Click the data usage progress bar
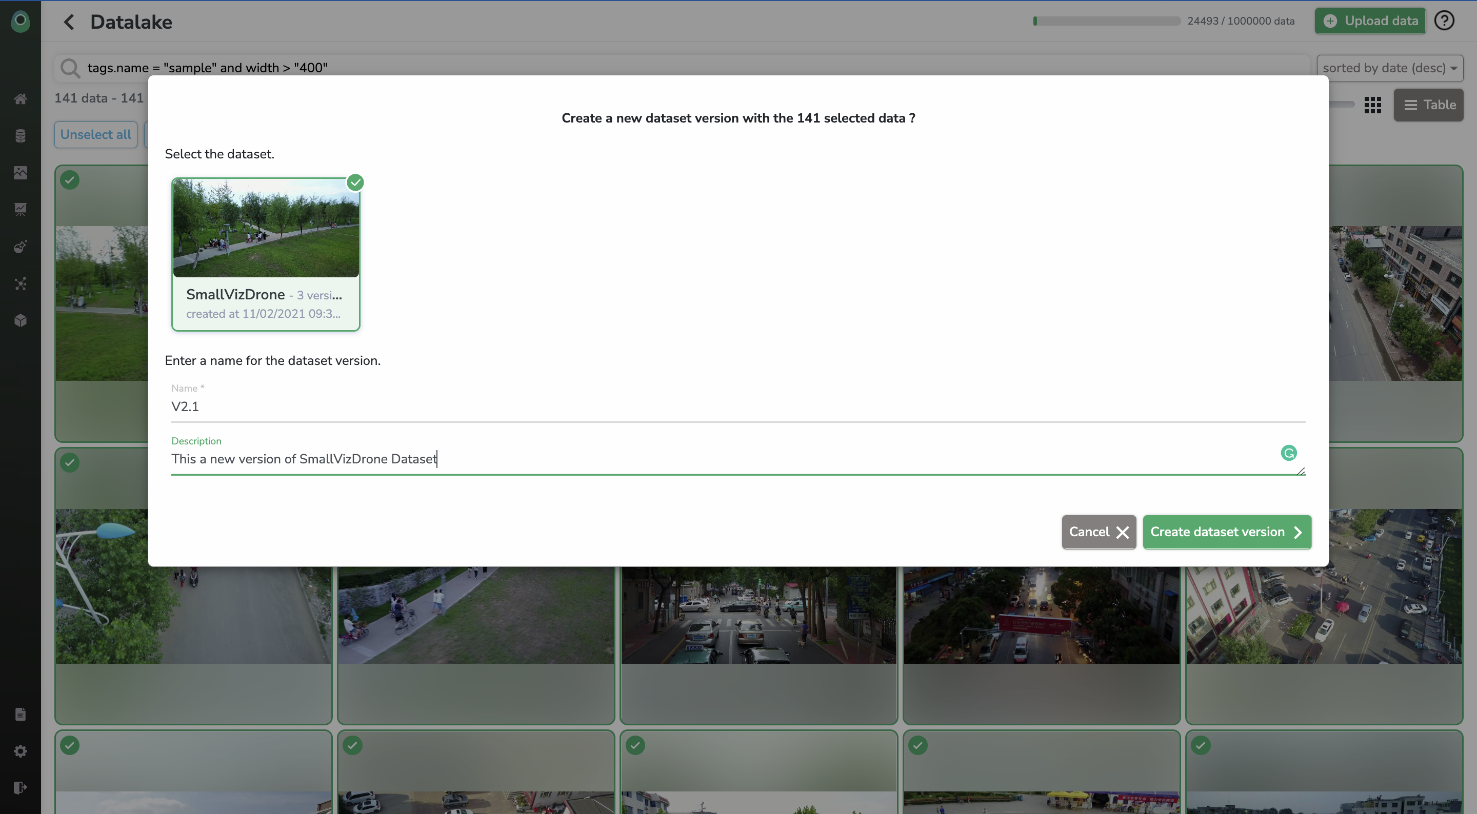 coord(1107,21)
